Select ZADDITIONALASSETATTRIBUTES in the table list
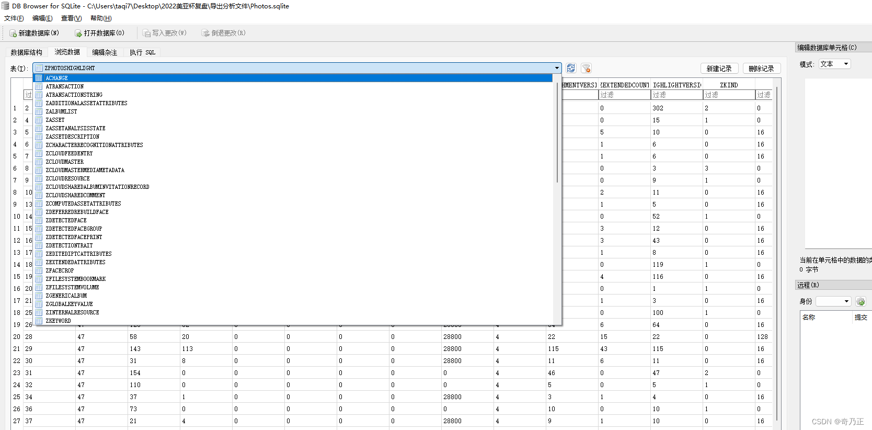Screen dimensions: 872x430 [293, 103]
